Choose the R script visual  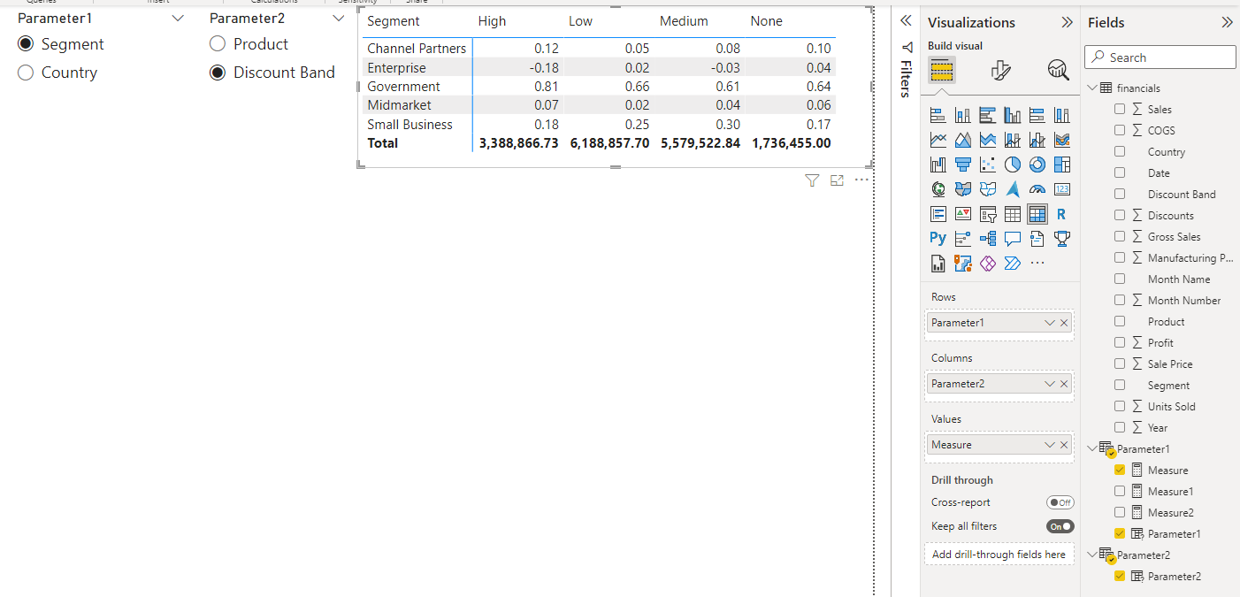click(1062, 214)
